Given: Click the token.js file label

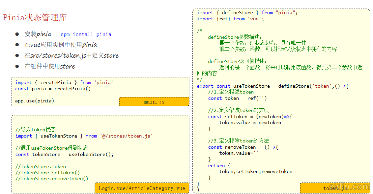Looking at the screenshot, I should (x=335, y=188).
